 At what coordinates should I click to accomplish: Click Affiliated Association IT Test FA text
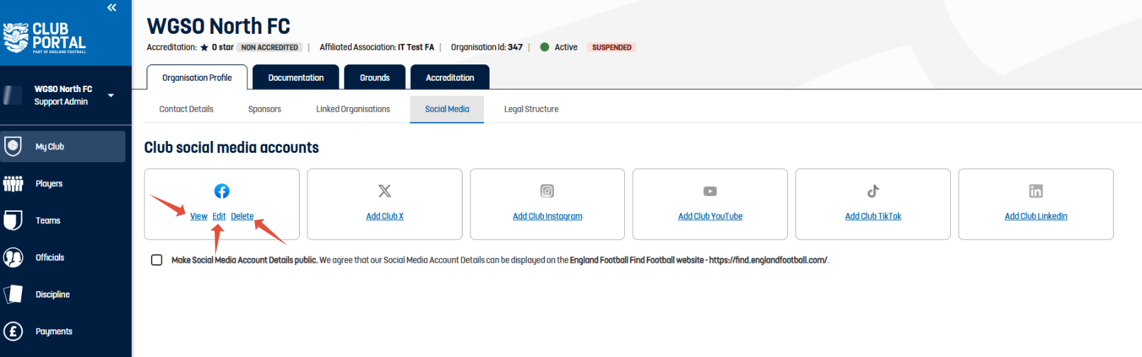377,47
